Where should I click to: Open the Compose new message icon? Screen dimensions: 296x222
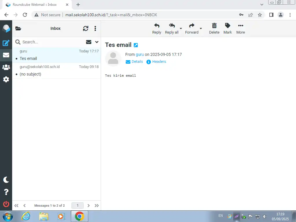(6, 43)
